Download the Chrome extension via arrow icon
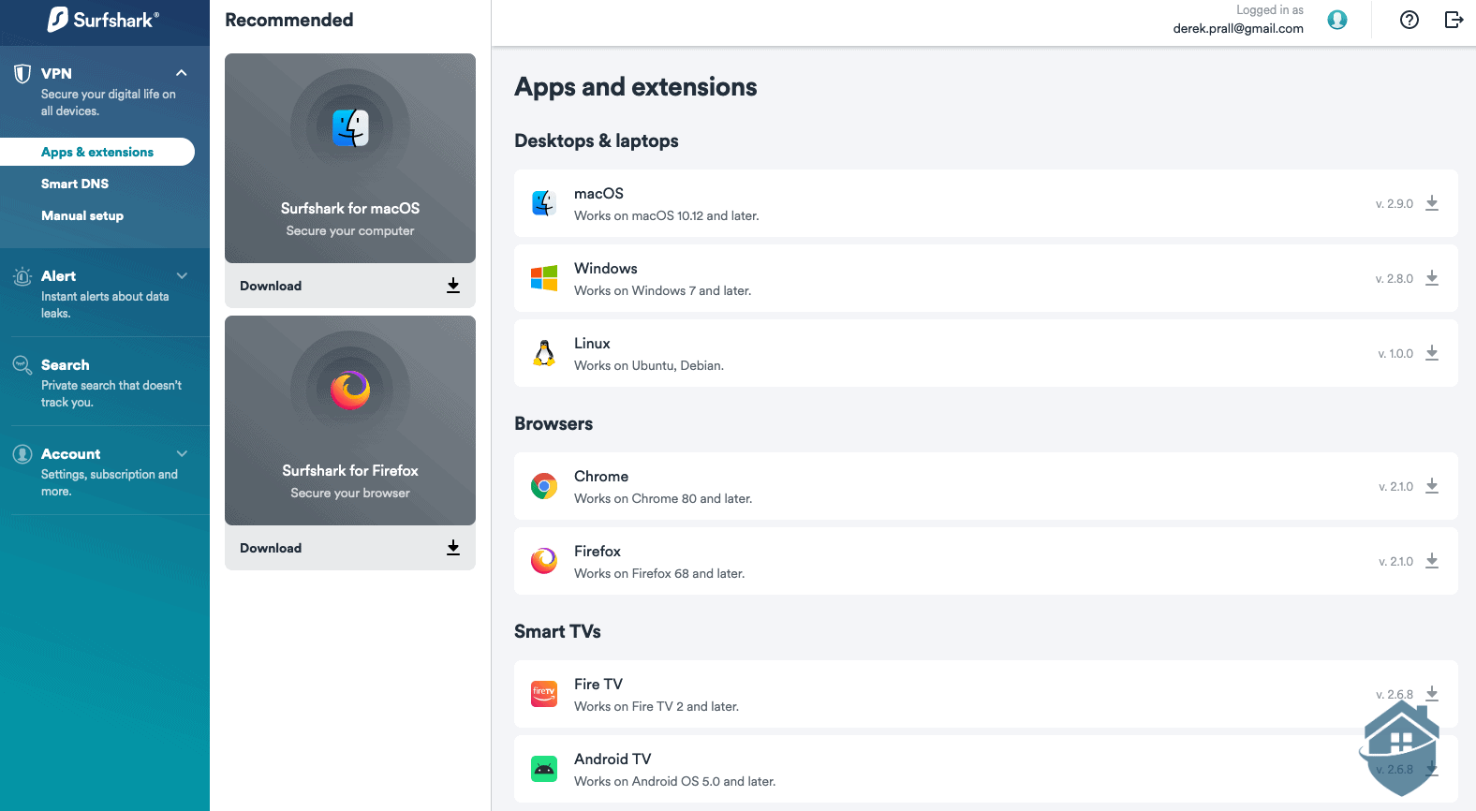1476x811 pixels. point(1432,486)
